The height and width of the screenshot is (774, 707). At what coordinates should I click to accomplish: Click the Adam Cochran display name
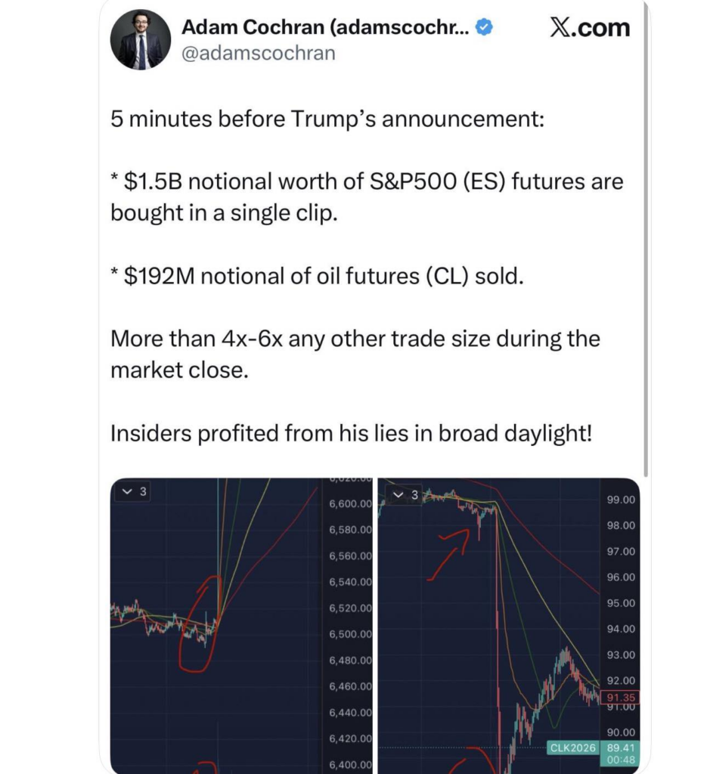pyautogui.click(x=325, y=27)
